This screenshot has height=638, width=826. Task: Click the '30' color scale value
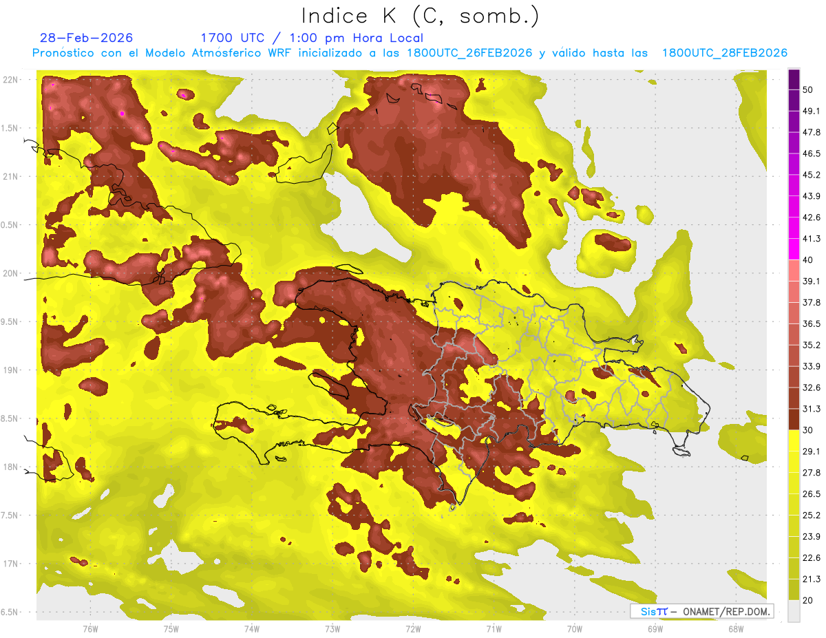pos(808,430)
